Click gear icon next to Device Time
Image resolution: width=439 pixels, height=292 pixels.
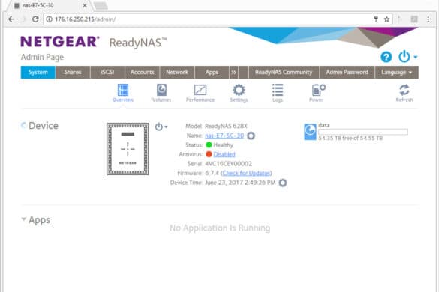pyautogui.click(x=283, y=183)
